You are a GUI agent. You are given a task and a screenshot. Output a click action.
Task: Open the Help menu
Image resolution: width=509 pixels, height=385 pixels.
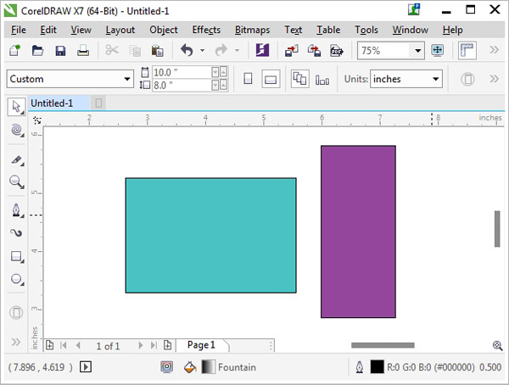click(x=452, y=30)
